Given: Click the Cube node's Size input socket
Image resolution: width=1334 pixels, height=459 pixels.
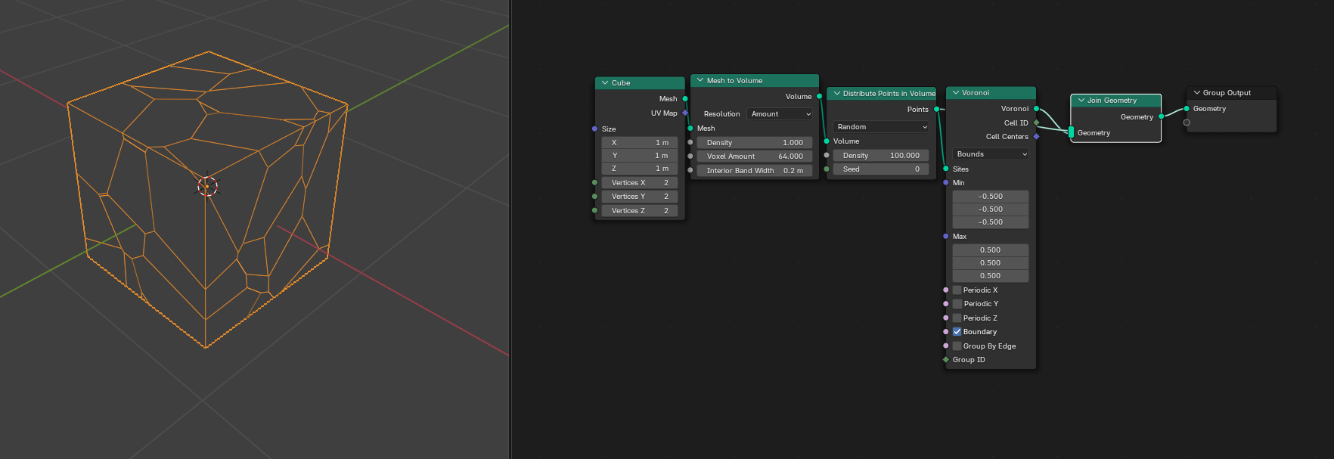Looking at the screenshot, I should pos(595,129).
